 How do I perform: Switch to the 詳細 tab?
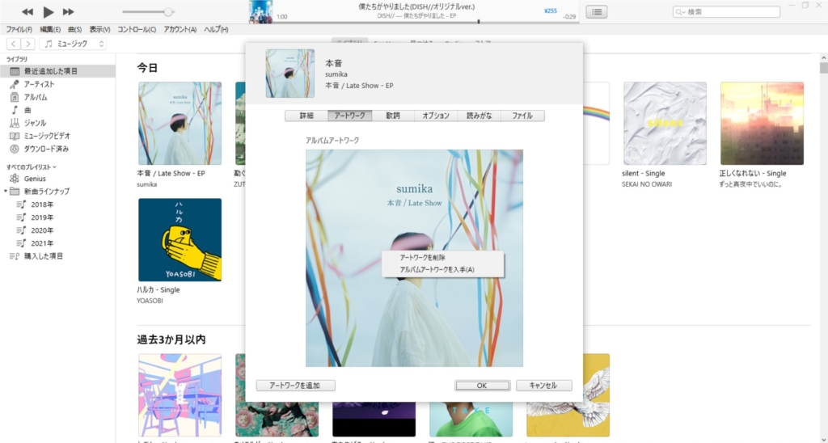click(306, 116)
